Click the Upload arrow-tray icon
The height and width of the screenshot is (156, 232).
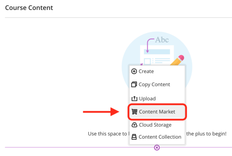pos(134,98)
